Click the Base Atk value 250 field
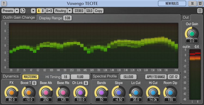The height and width of the screenshot is (105, 204). click(46, 100)
